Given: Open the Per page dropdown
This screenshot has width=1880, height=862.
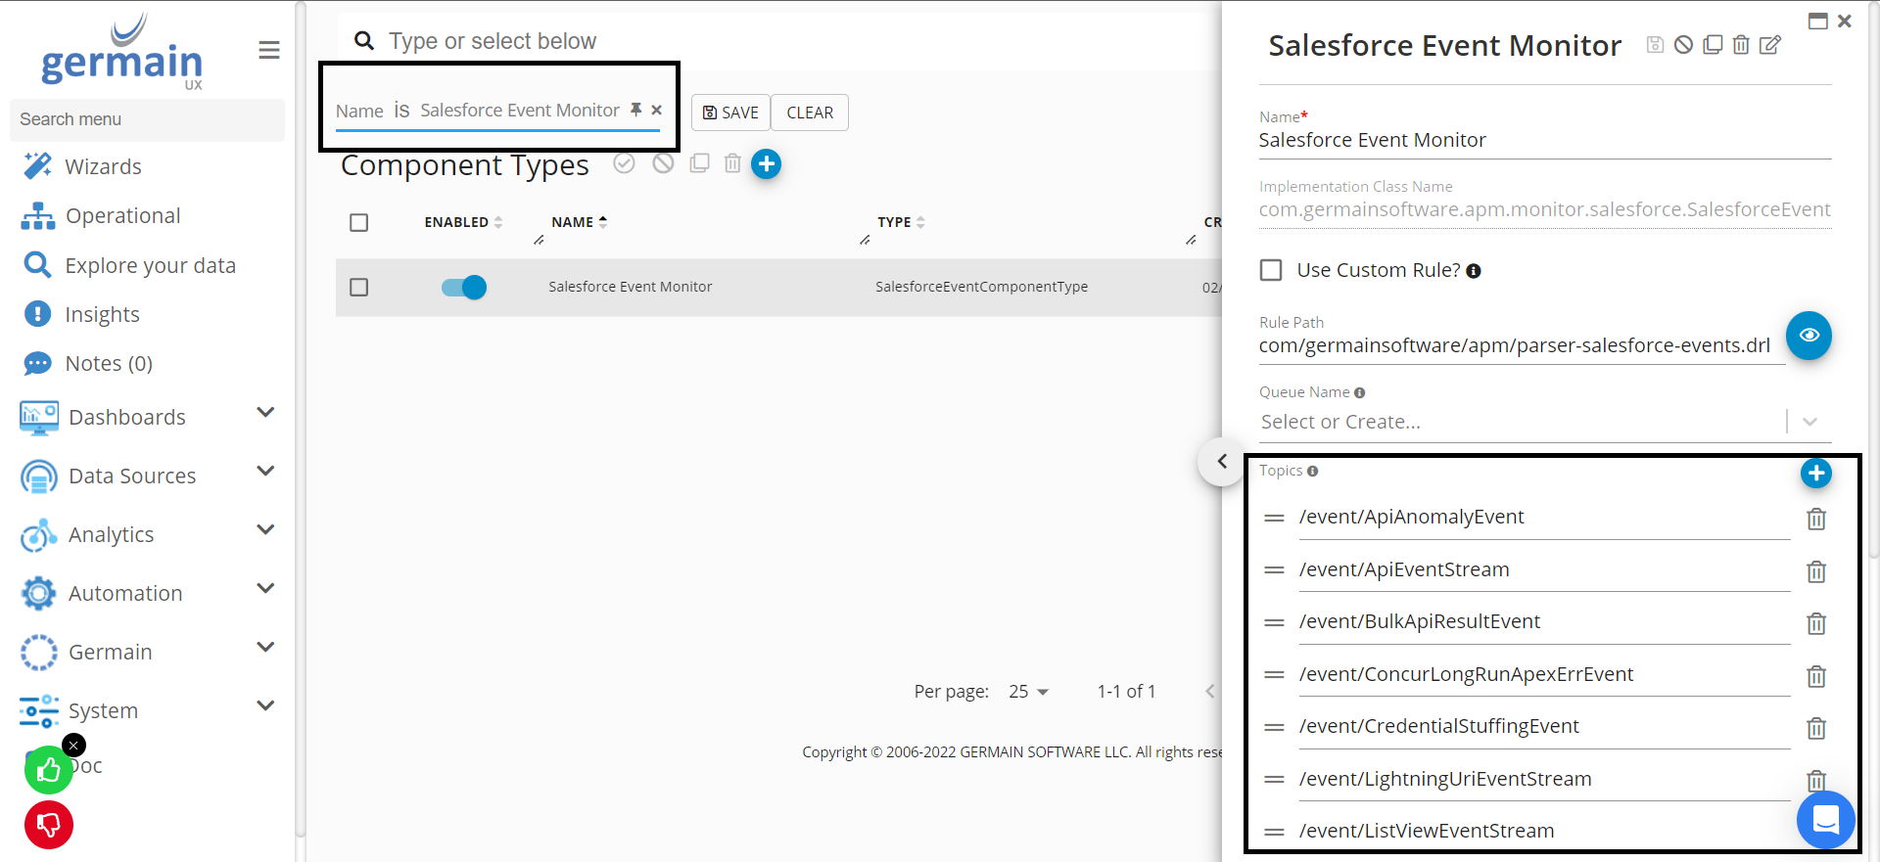Looking at the screenshot, I should [1029, 692].
